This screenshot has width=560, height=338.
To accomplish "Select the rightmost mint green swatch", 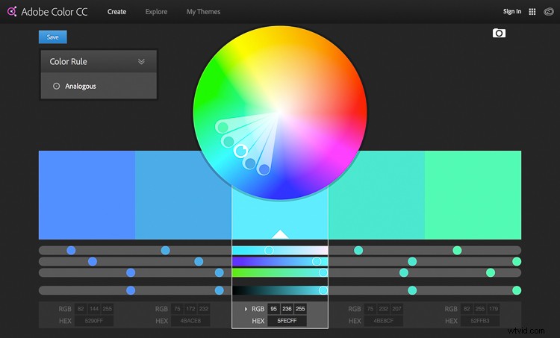I will tap(473, 194).
